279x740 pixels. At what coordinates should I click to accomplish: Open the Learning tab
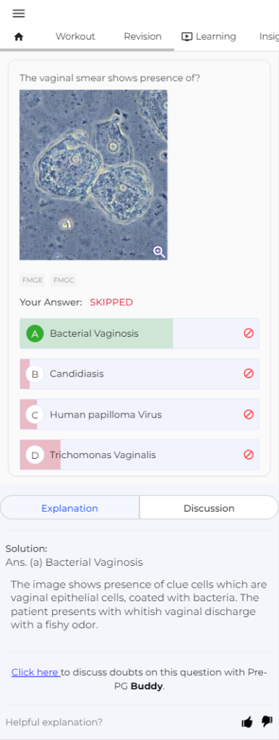pyautogui.click(x=209, y=37)
